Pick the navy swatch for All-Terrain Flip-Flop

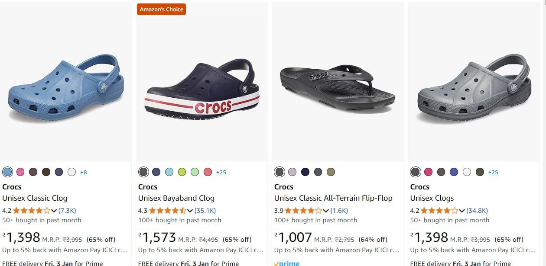point(305,172)
